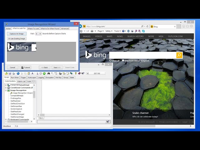This screenshot has width=200, height=150.
Task: Click the open file folder toolbar icon
Action: 6,73
